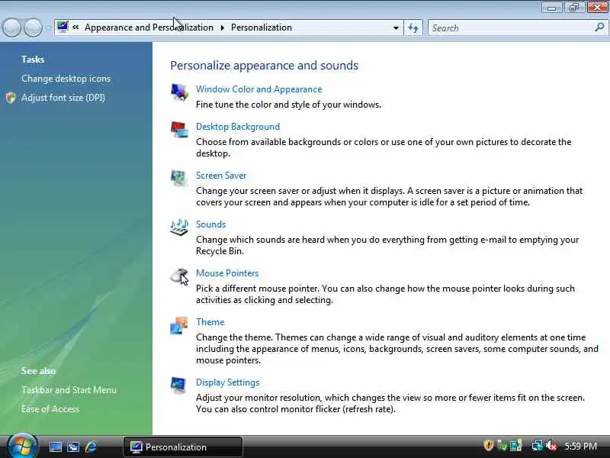Open the Desktop Background link
610x458 pixels.
point(238,127)
